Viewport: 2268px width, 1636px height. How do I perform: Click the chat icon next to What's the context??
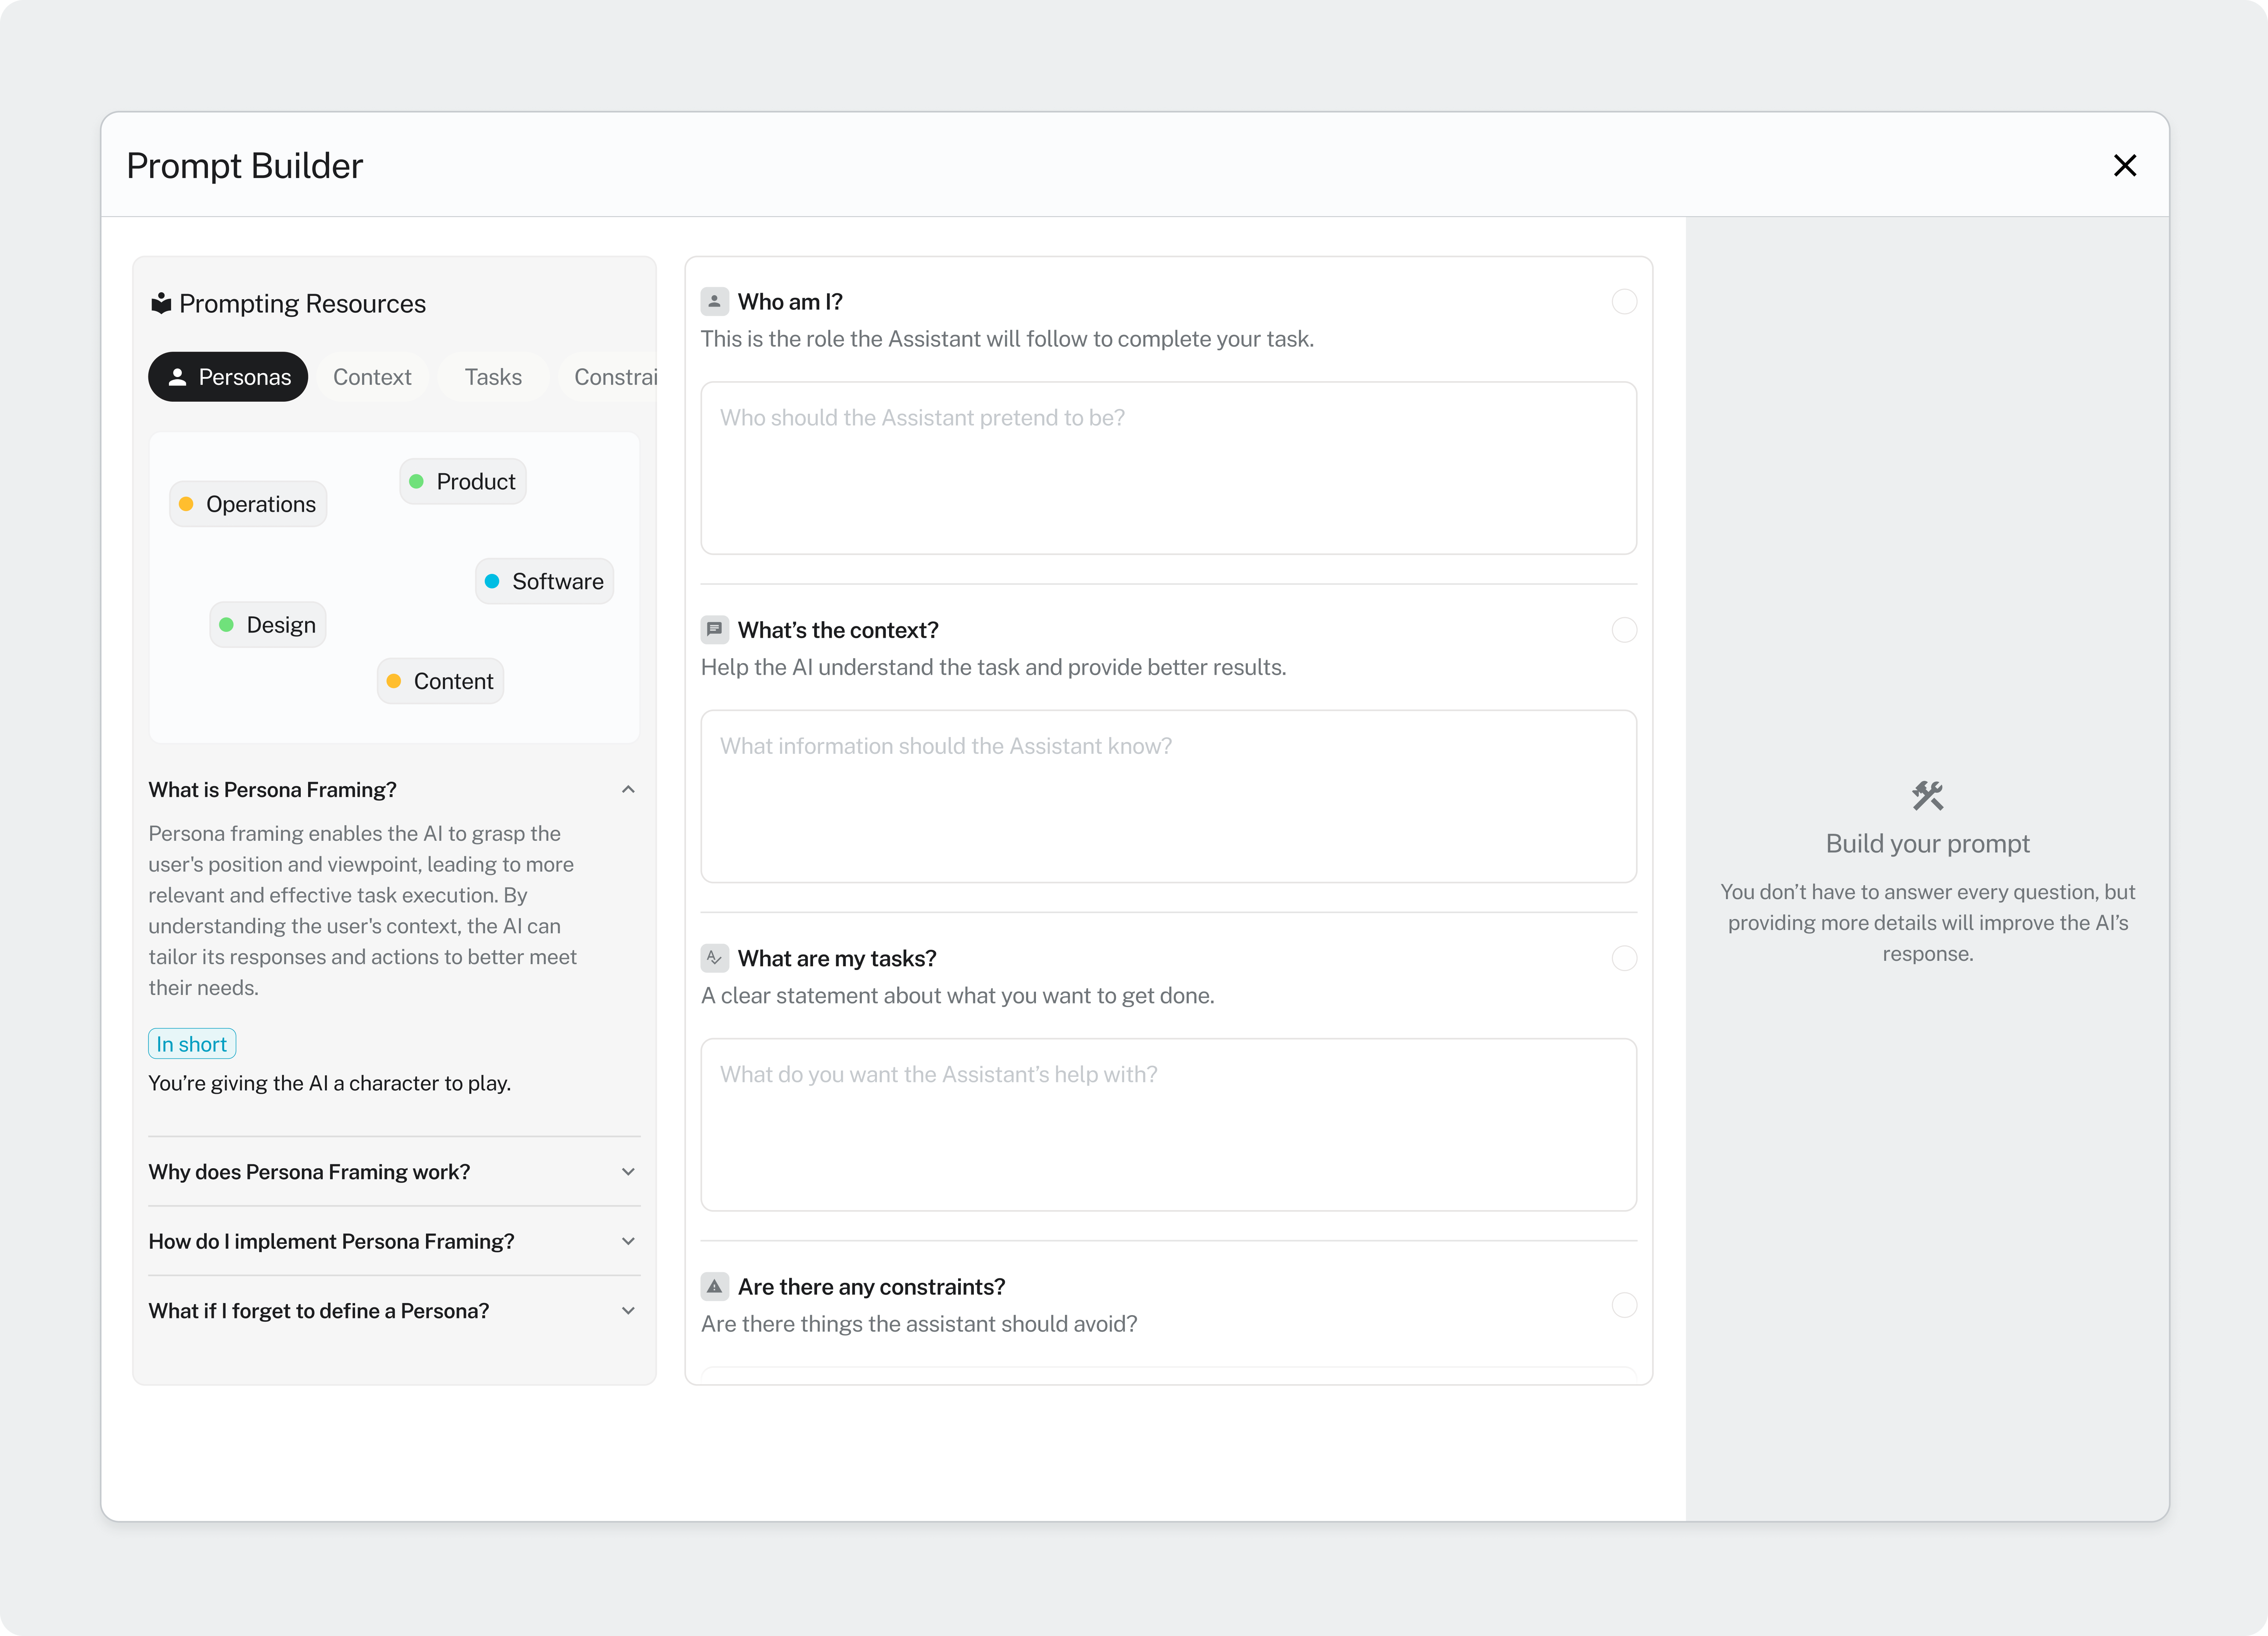[x=714, y=629]
